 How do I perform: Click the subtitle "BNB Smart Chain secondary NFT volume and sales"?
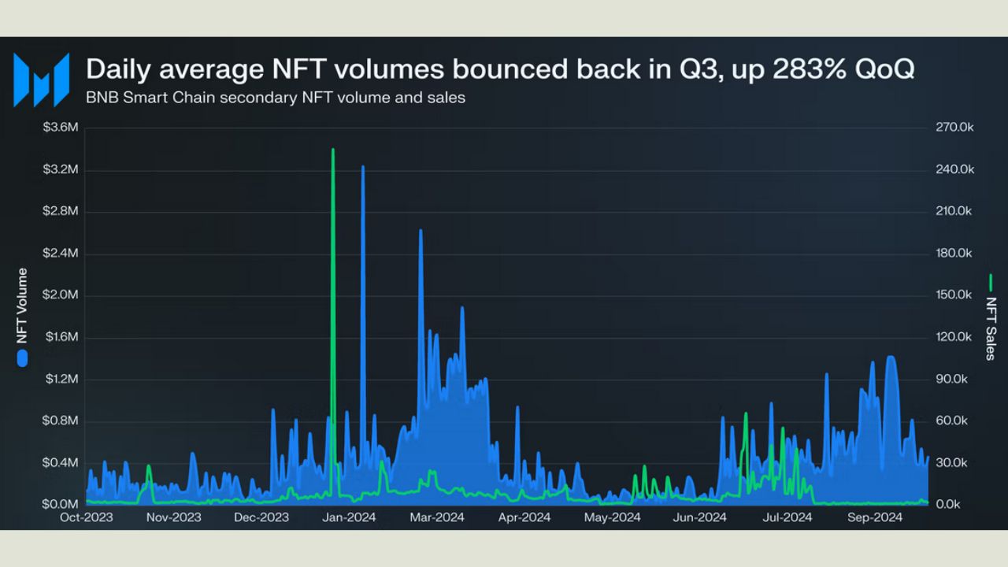276,98
